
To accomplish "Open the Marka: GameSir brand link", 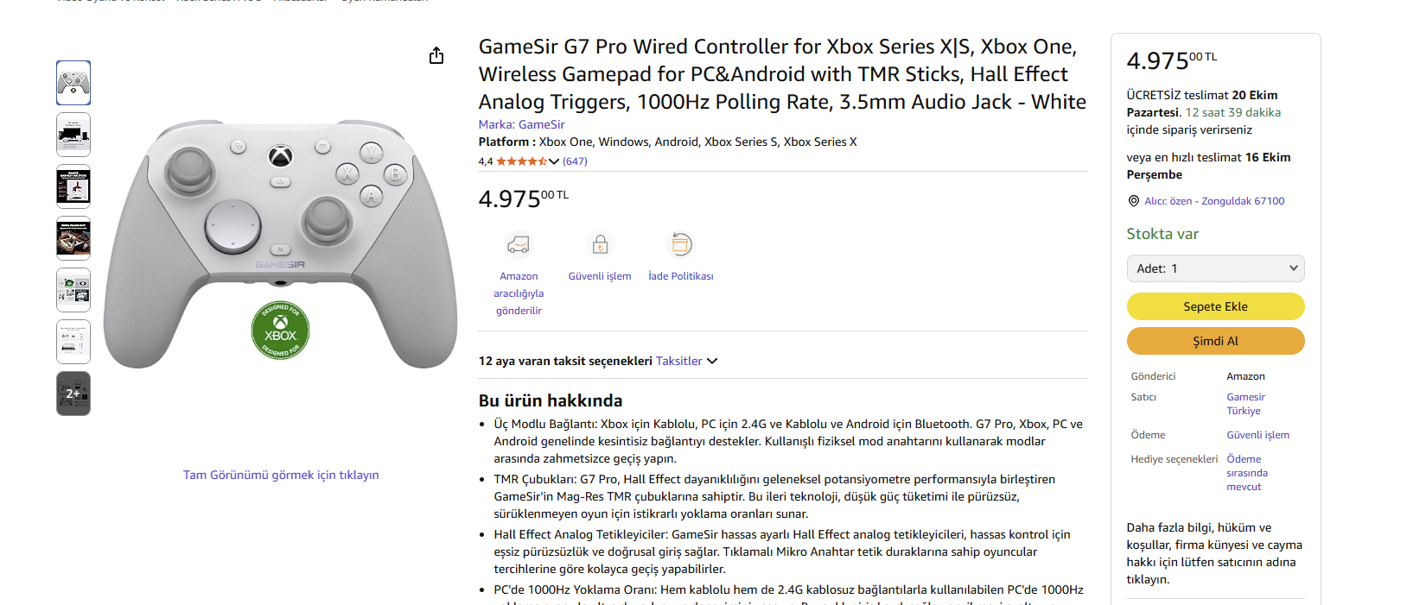I will (521, 124).
